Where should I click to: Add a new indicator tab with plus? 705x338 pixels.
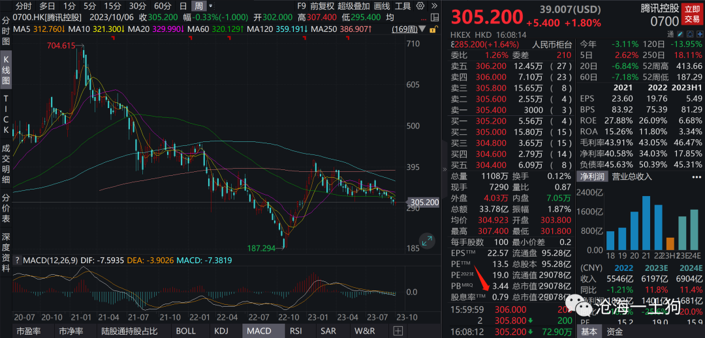(x=398, y=331)
